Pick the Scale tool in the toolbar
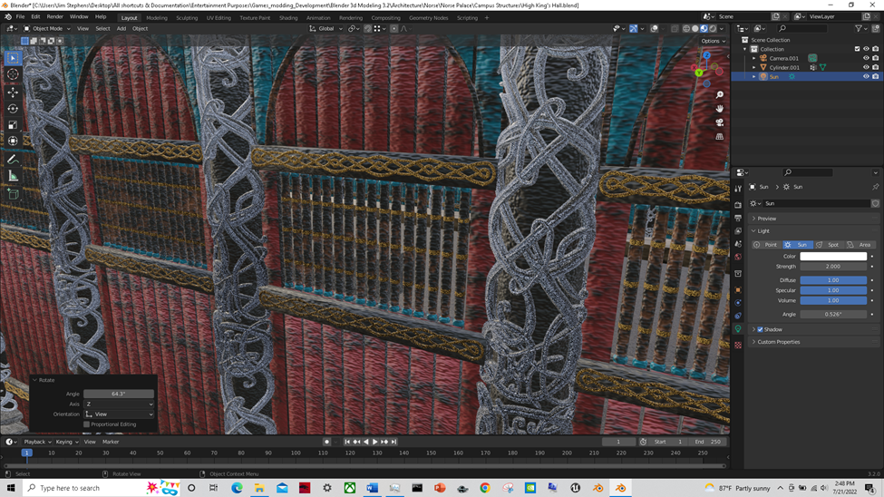The height and width of the screenshot is (497, 884). 13,125
